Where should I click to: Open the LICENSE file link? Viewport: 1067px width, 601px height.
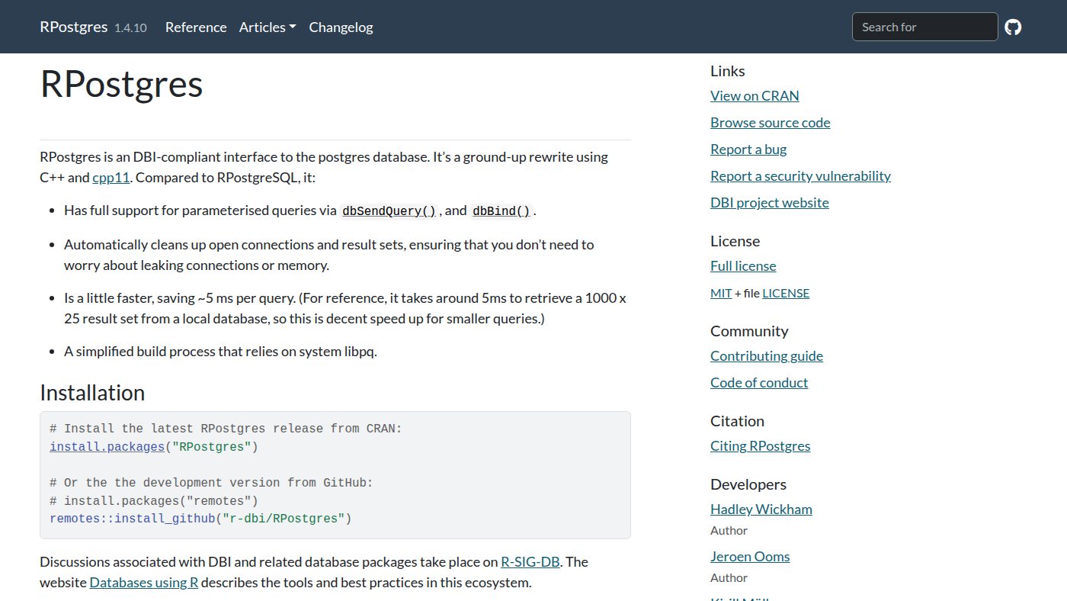point(786,293)
